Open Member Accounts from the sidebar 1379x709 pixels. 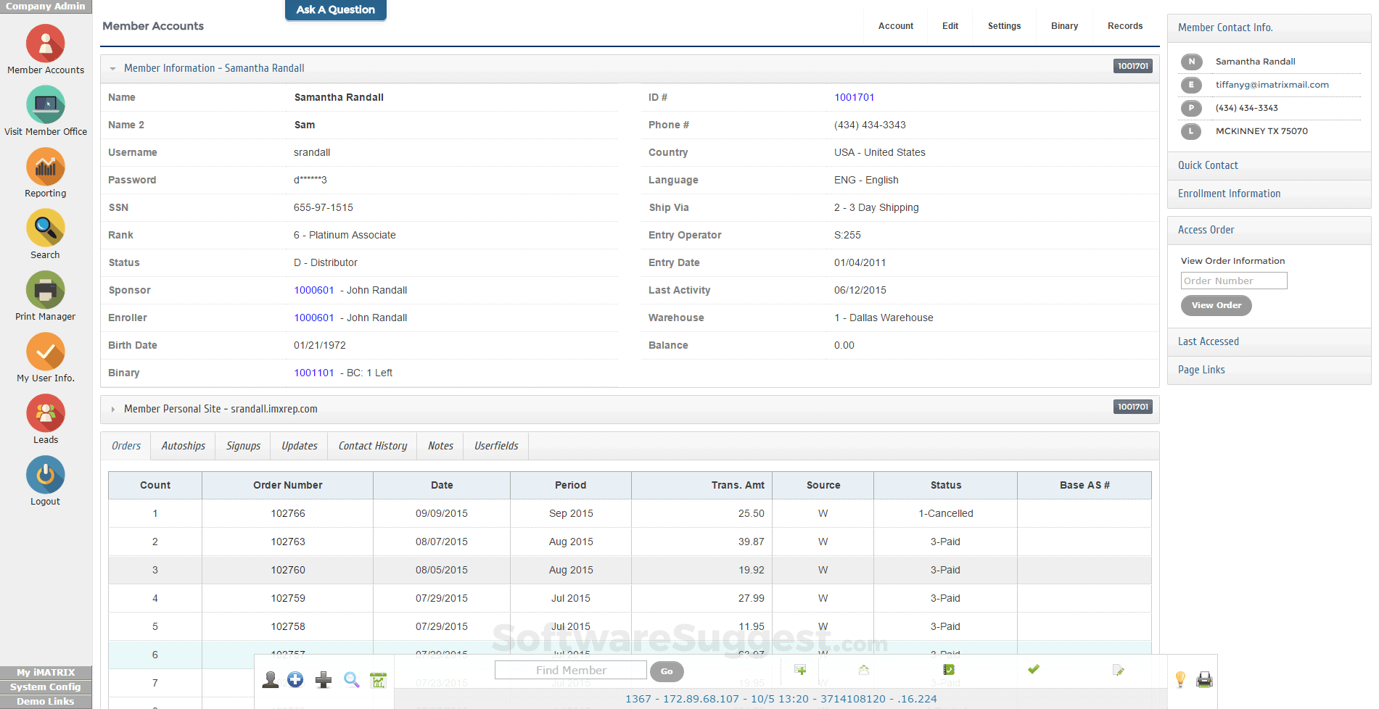click(45, 43)
